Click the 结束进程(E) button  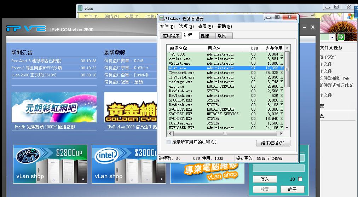point(273,143)
